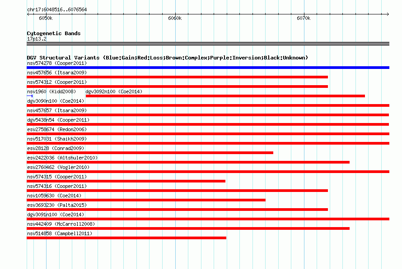This screenshot has height=269, width=402.
Task: Click the nsv1960 (Kidd2008) label
Action: click(51, 91)
